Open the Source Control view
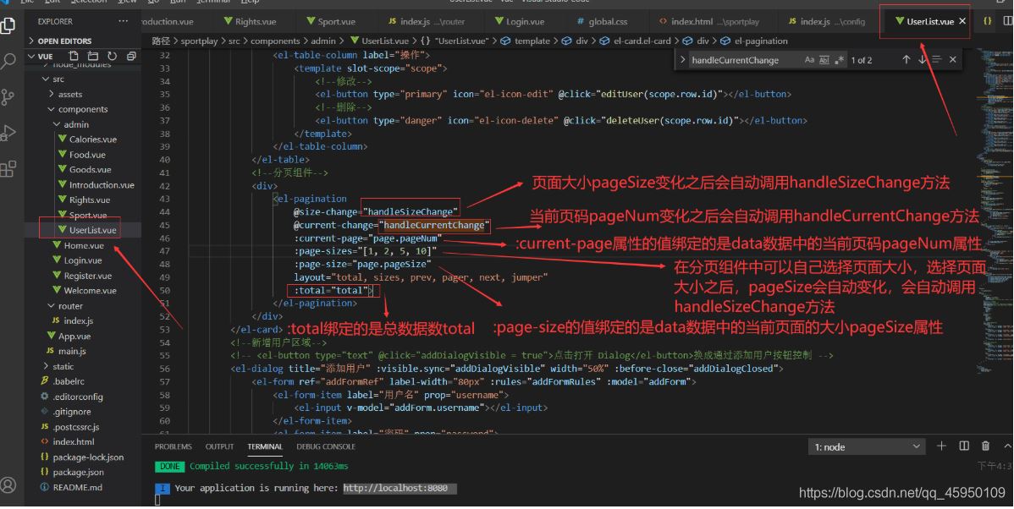This screenshot has width=1014, height=509. [x=8, y=96]
